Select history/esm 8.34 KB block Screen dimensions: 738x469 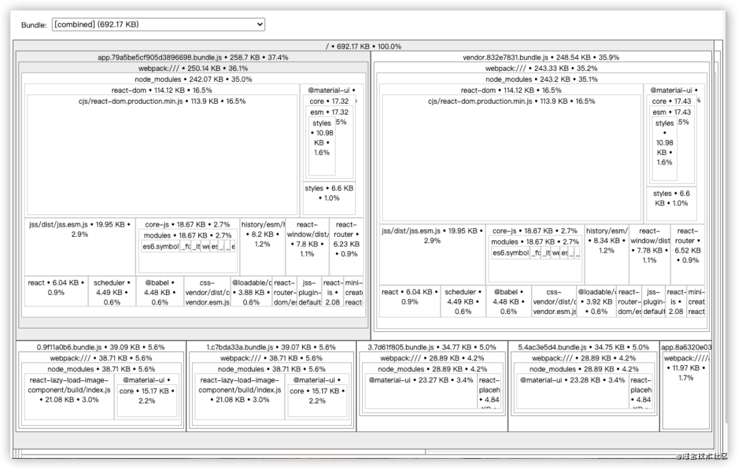[606, 253]
